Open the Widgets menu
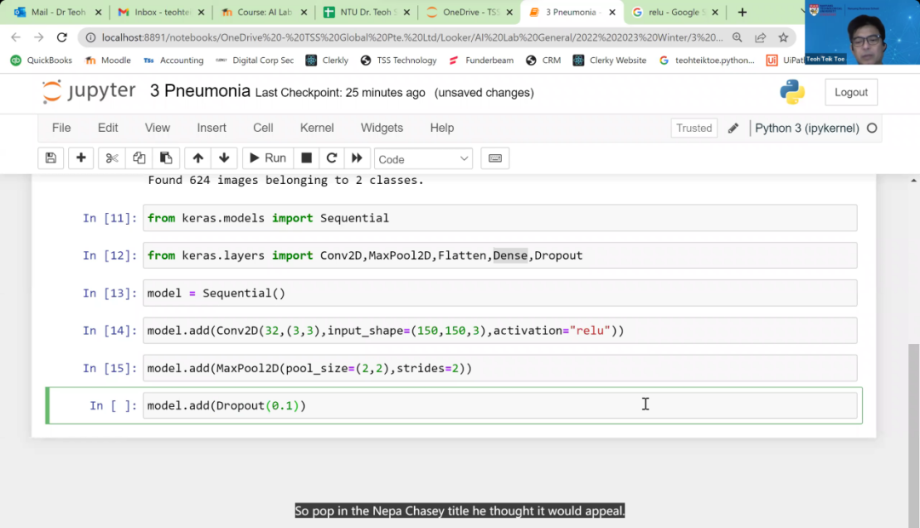Screen dimensions: 920x528 click(382, 128)
